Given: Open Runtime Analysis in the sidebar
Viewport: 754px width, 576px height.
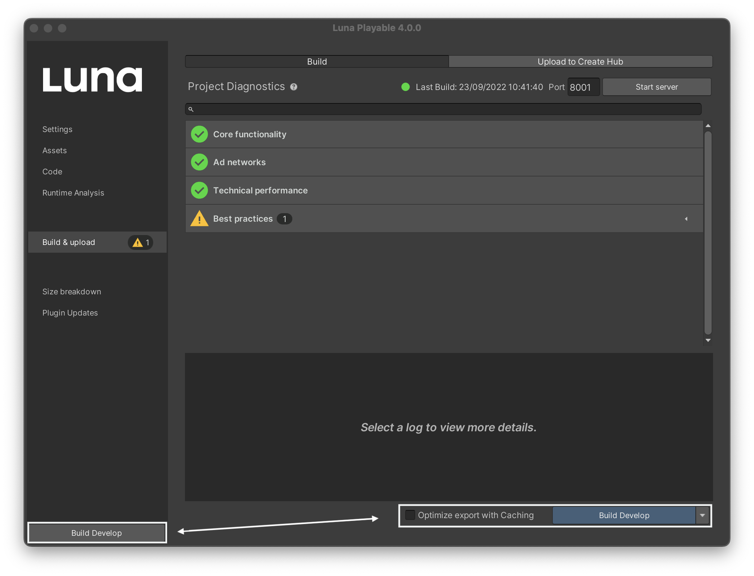Looking at the screenshot, I should [x=73, y=193].
